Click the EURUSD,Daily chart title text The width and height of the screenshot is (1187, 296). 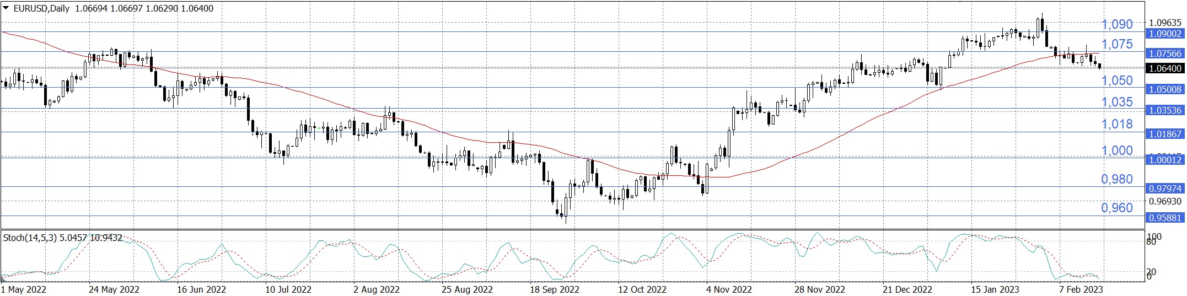pos(41,8)
